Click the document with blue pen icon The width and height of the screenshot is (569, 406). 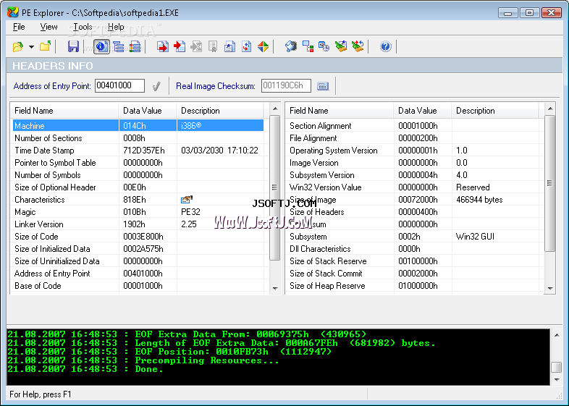point(229,47)
